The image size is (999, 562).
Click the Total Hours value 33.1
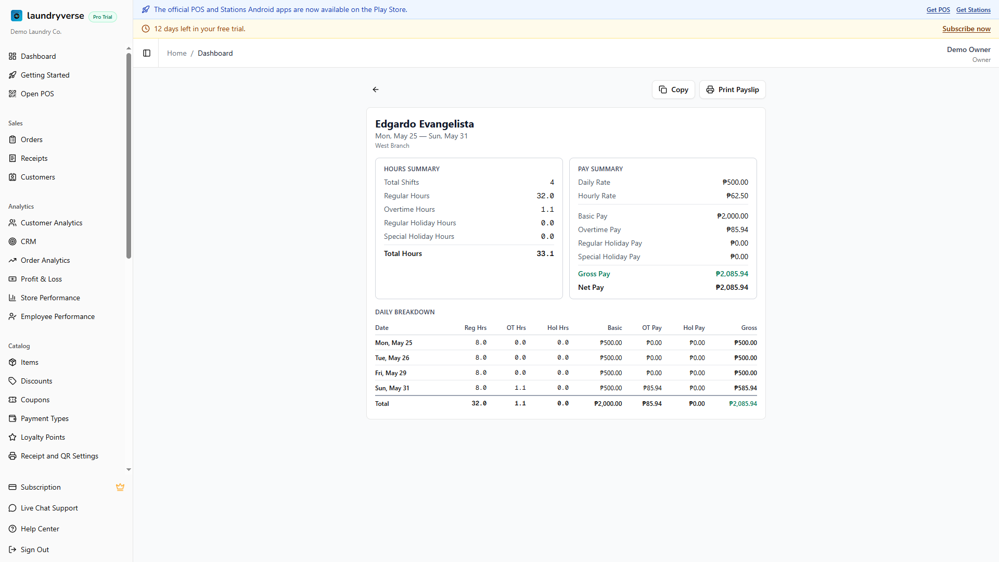tap(545, 253)
